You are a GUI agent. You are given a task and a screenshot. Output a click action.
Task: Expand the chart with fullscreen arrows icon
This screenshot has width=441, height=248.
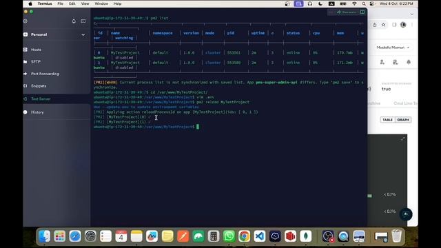coord(403,139)
